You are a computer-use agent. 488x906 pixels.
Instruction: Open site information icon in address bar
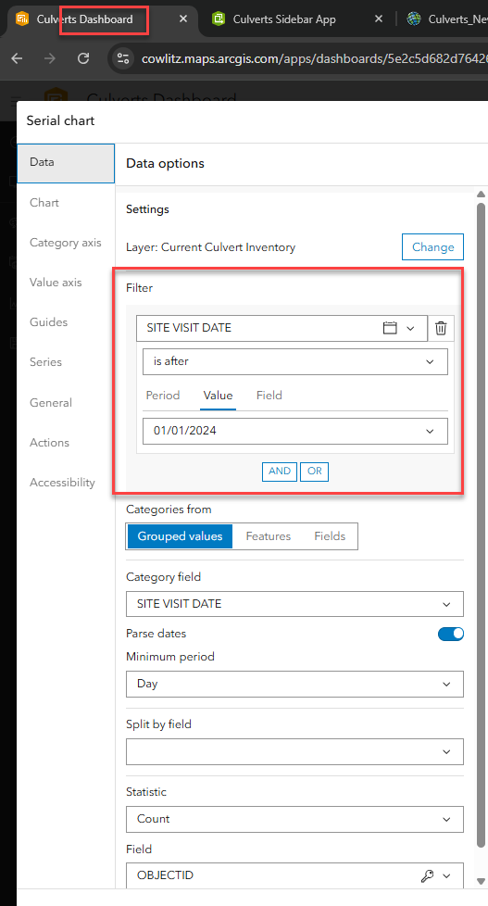coord(122,58)
